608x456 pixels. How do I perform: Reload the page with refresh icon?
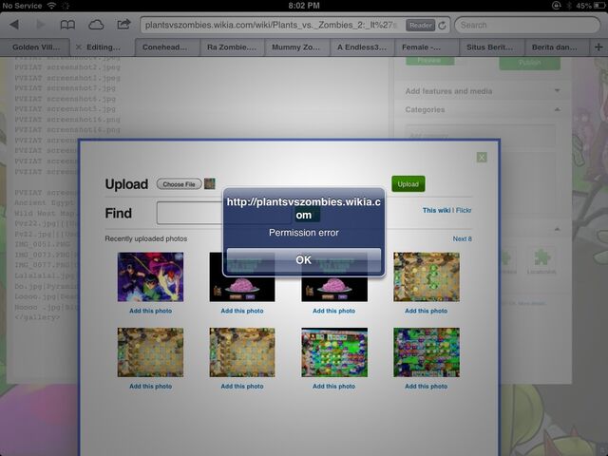point(442,26)
